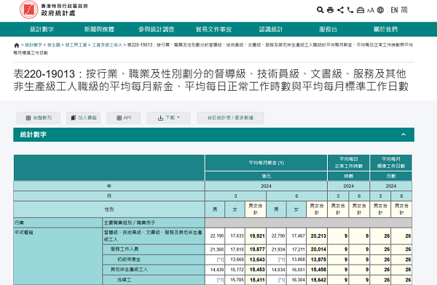The height and width of the screenshot is (285, 437).
Task: Click the value 17,633 cell
Action: pos(235,236)
